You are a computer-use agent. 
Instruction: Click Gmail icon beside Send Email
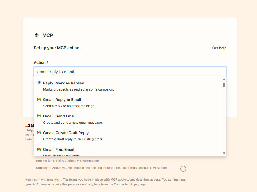pos(39,116)
